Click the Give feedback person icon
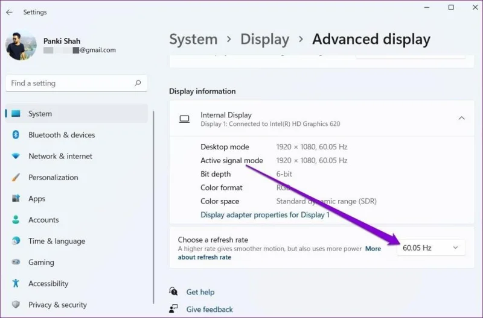483x318 pixels. pyautogui.click(x=173, y=309)
